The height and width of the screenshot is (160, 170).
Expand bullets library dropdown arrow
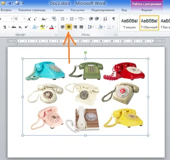click(x=67, y=19)
